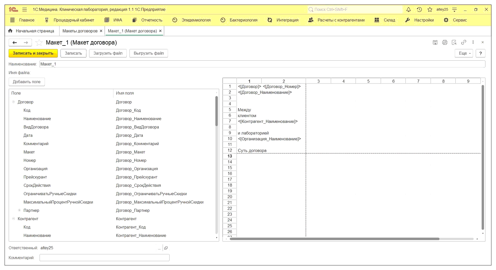Select cell with <[Контрагент_Наименование]>
Screen dimensions: 496x270
[268, 122]
